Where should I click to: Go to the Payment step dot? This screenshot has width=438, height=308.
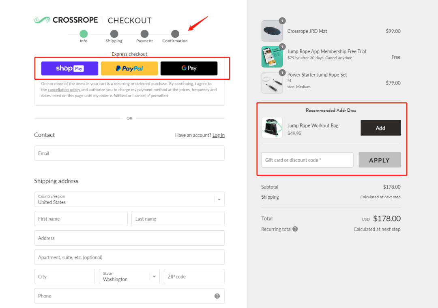point(144,34)
